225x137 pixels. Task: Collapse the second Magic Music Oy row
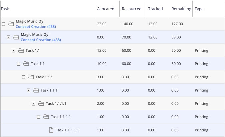[9, 37]
